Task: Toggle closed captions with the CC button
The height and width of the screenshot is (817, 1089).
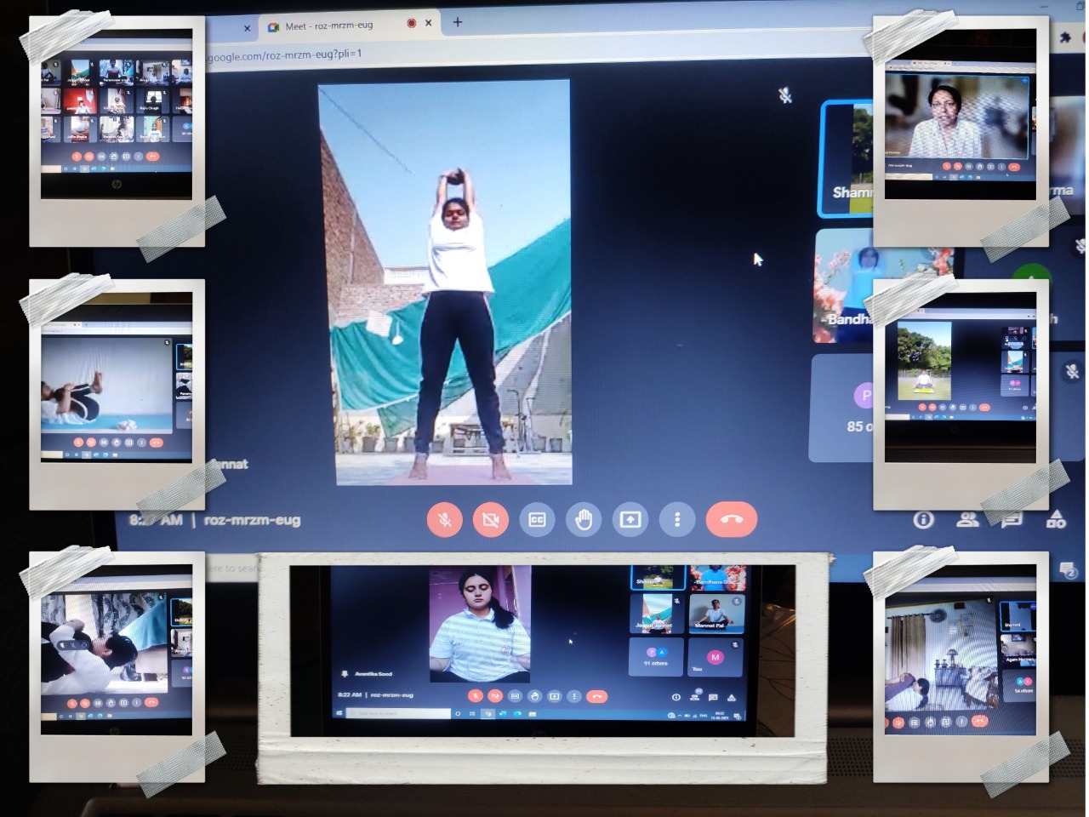Action: [x=537, y=520]
